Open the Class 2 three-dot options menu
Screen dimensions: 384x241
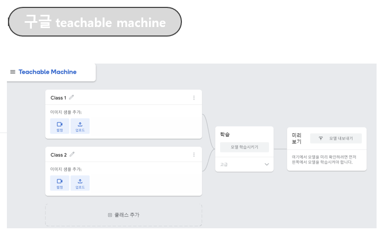(x=194, y=155)
